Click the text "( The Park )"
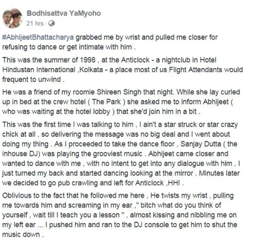Screen dimensions: 257x240 (x=107, y=102)
